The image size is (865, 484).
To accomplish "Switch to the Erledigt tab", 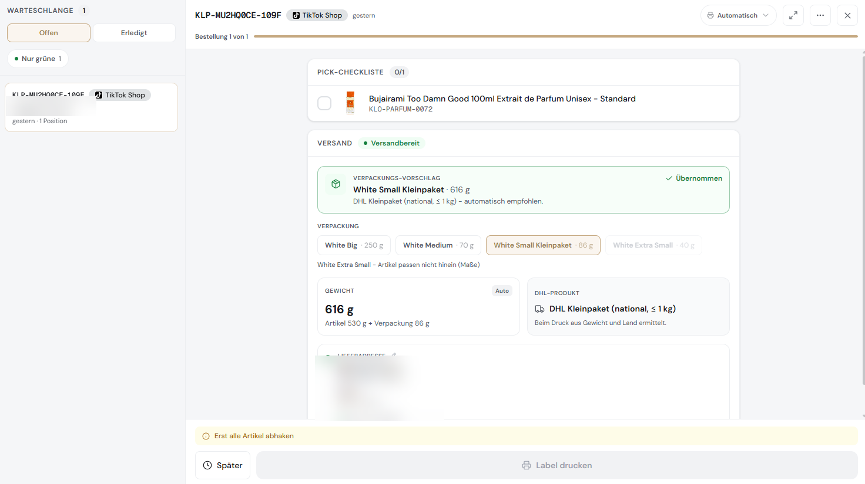I will click(134, 33).
